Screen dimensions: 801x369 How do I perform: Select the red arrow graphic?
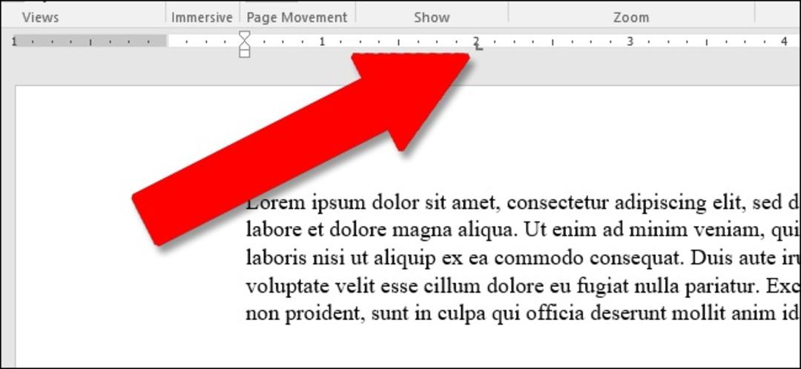point(300,149)
